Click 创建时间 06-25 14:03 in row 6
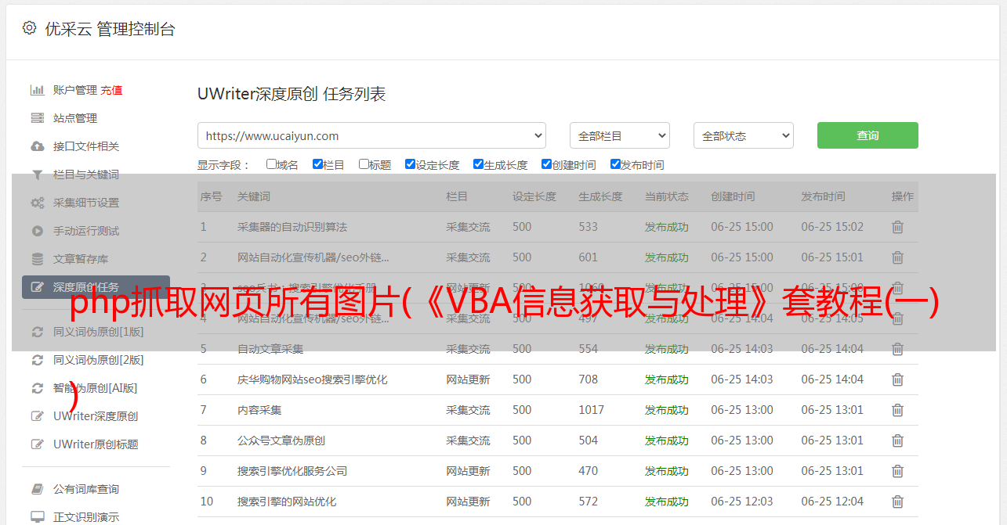1007x525 pixels. tap(742, 379)
